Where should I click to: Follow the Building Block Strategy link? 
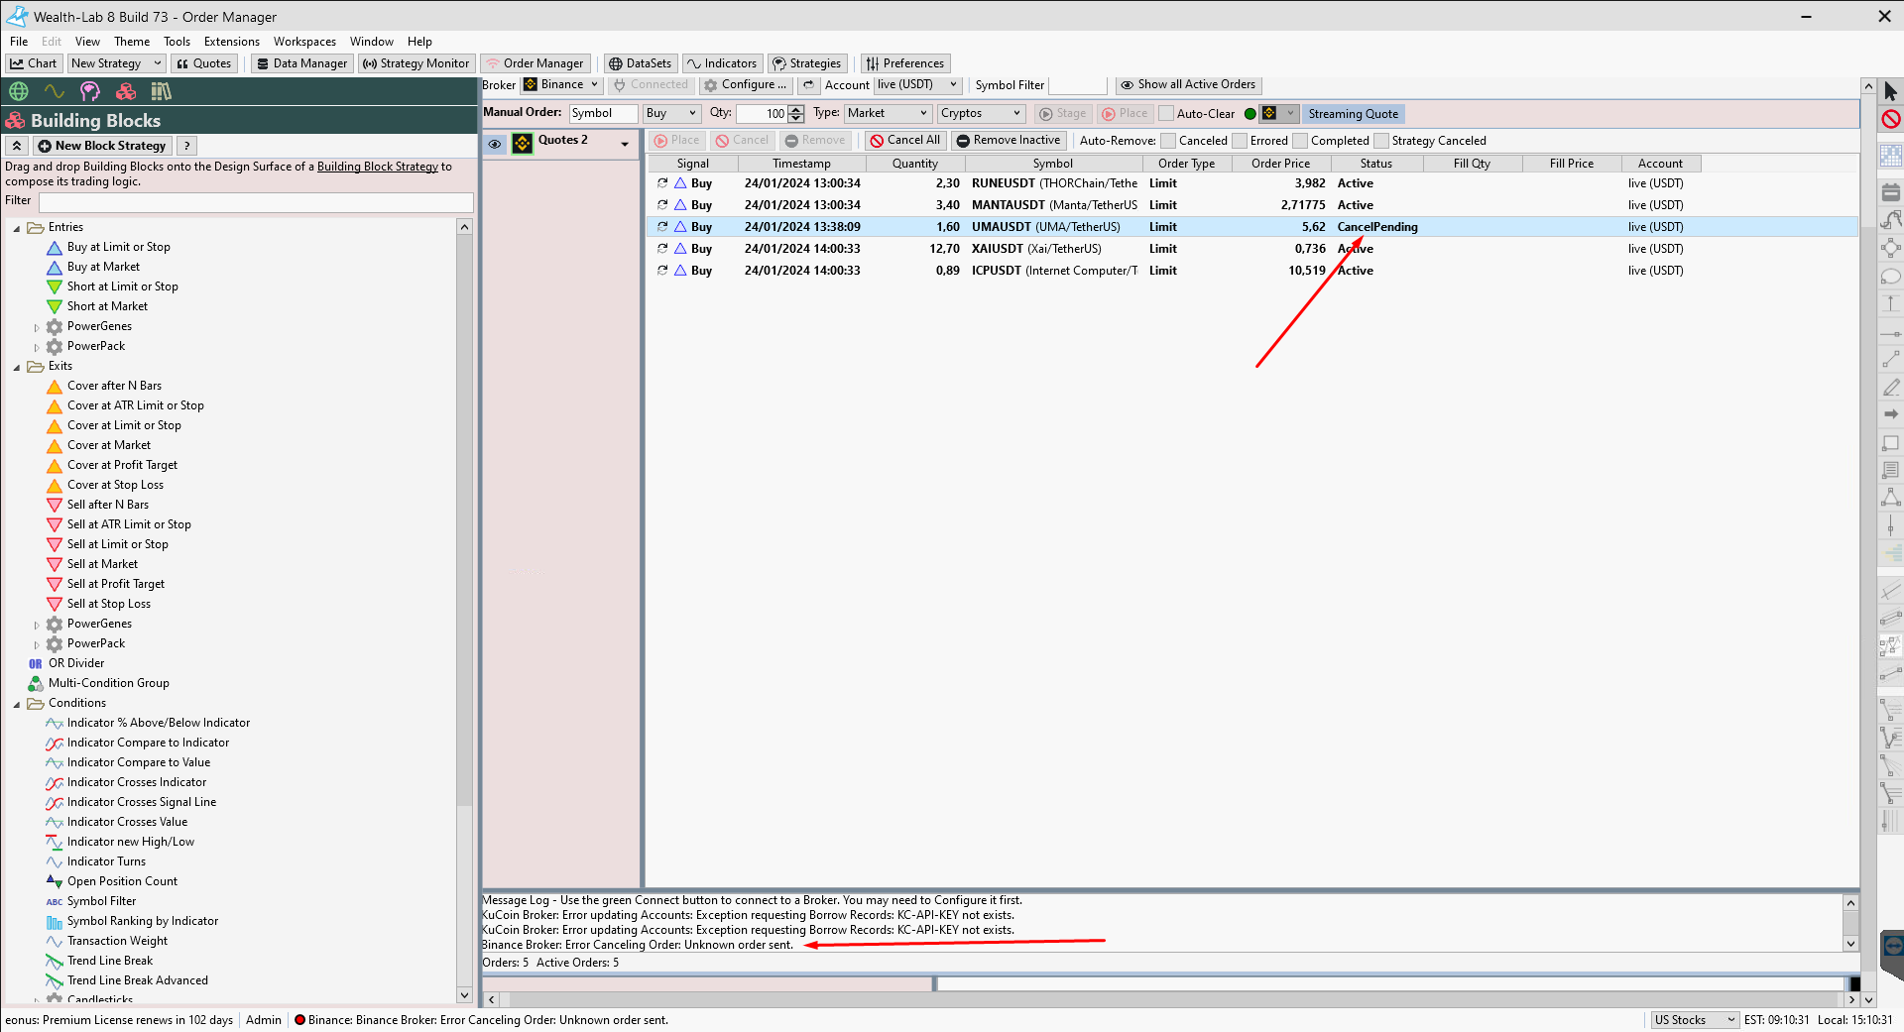378,167
